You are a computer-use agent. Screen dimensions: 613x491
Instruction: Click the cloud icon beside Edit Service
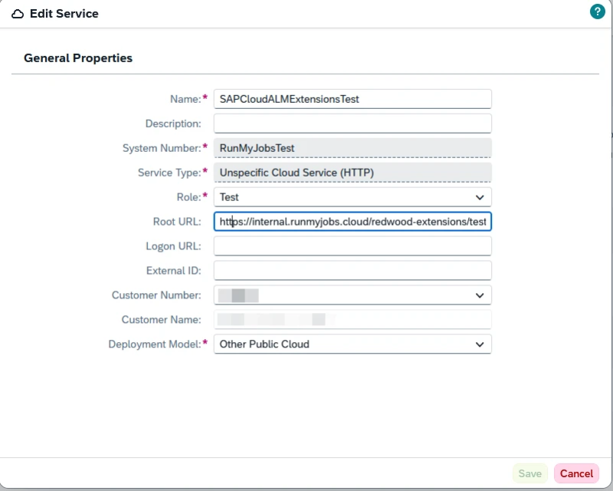(x=18, y=14)
